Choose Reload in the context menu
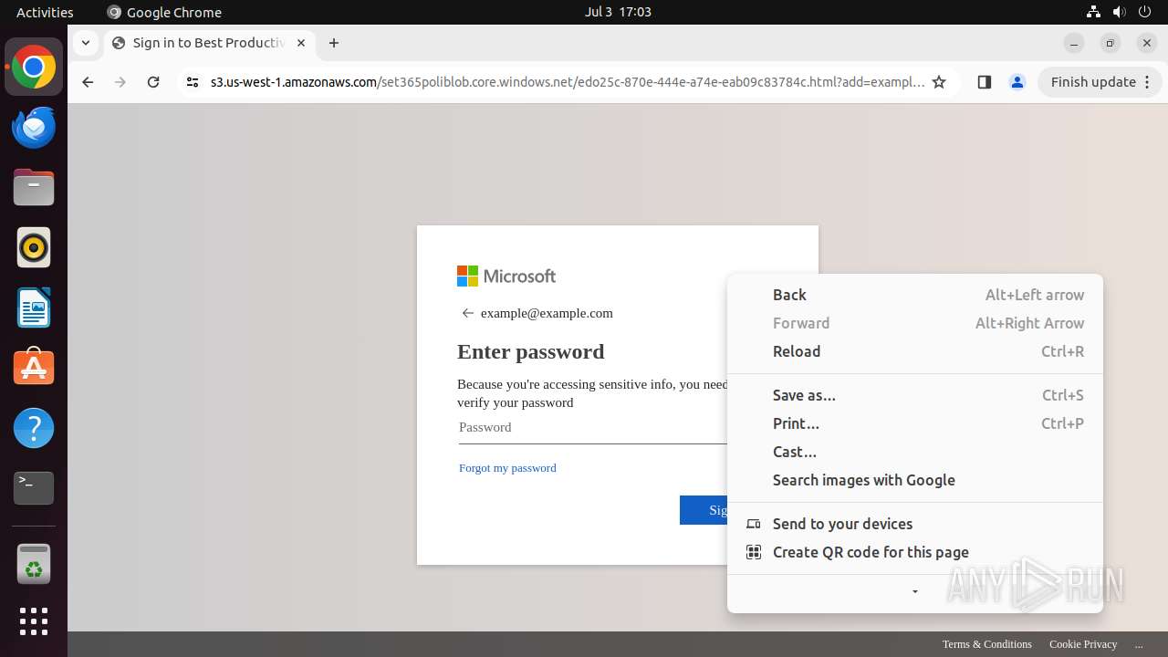This screenshot has width=1168, height=657. 915,351
